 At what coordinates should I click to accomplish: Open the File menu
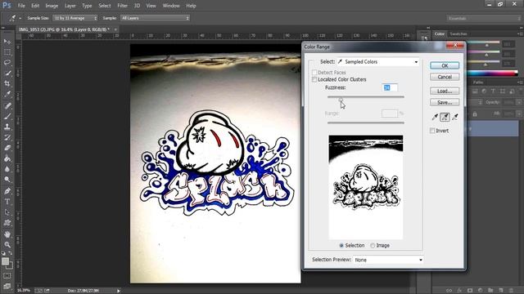21,6
